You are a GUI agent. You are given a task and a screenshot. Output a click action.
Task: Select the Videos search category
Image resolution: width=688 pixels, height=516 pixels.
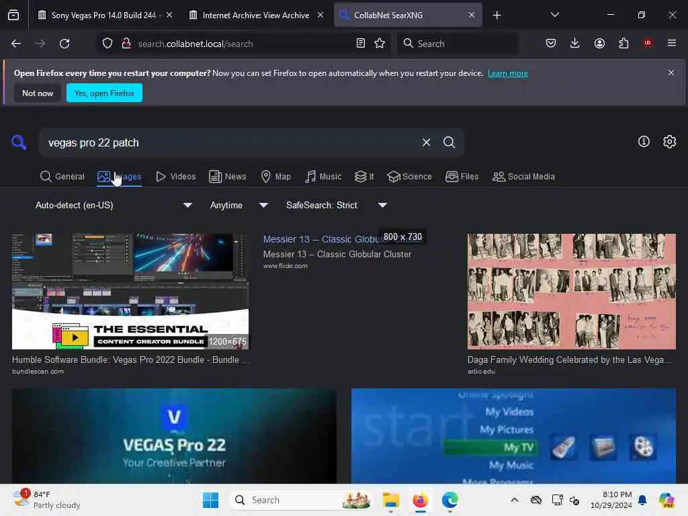(176, 177)
